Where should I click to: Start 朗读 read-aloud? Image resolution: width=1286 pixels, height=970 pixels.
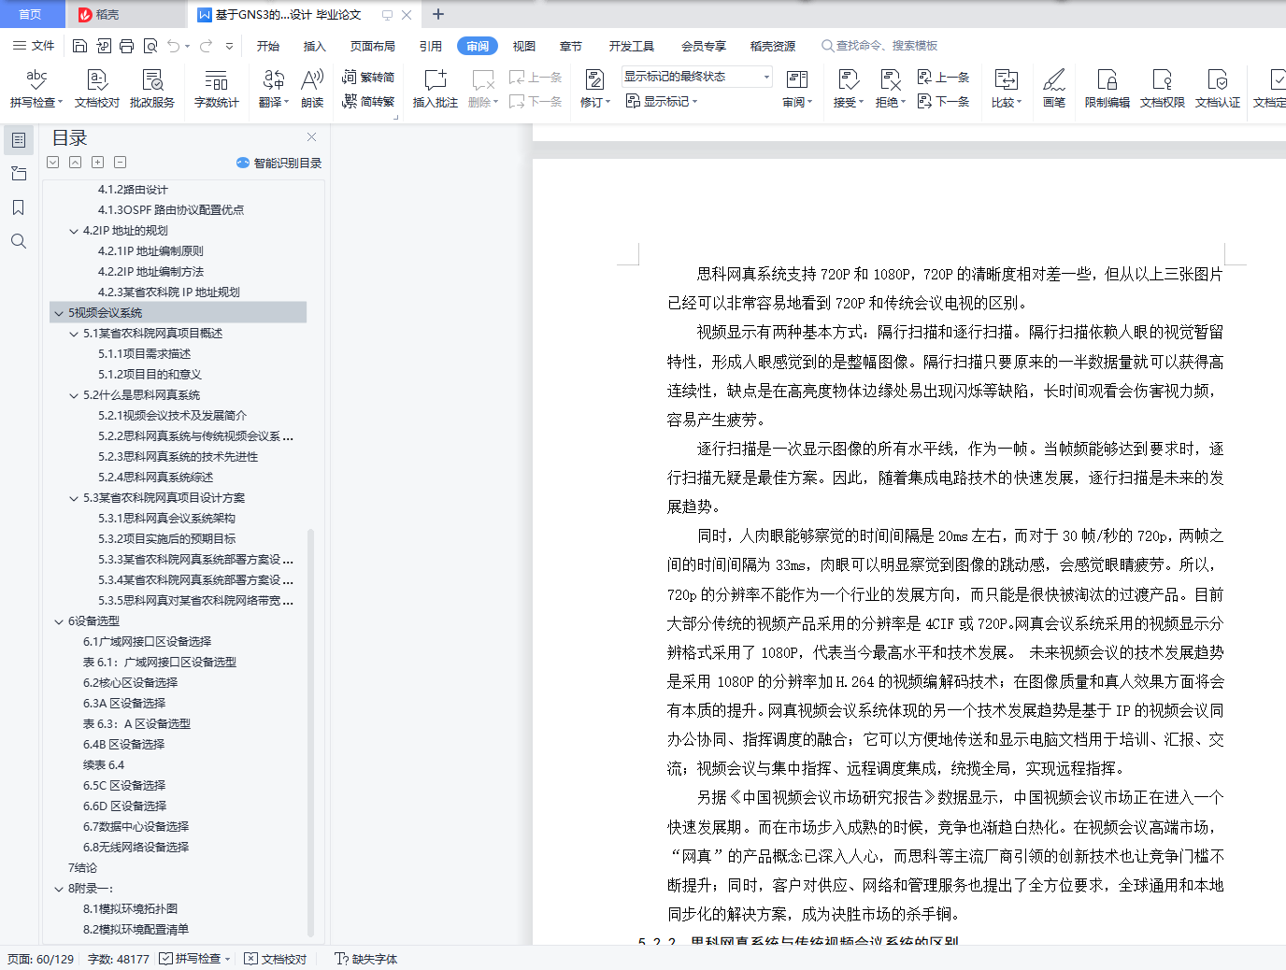point(312,89)
